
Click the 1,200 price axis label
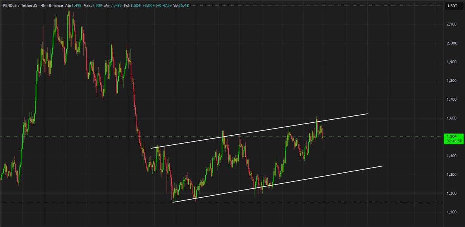[451, 194]
